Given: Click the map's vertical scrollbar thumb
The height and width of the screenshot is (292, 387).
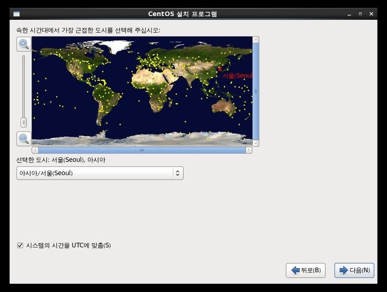Looking at the screenshot, I should pos(255,91).
